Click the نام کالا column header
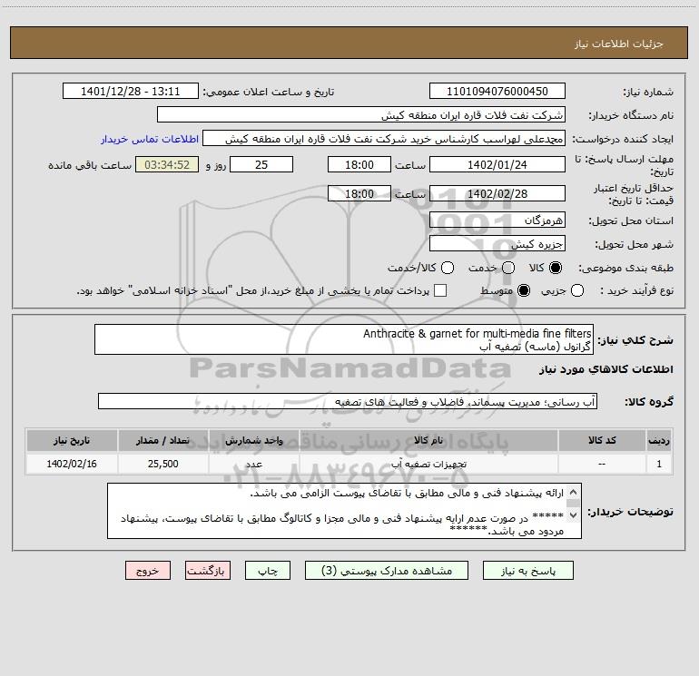This screenshot has width=699, height=676. click(428, 441)
